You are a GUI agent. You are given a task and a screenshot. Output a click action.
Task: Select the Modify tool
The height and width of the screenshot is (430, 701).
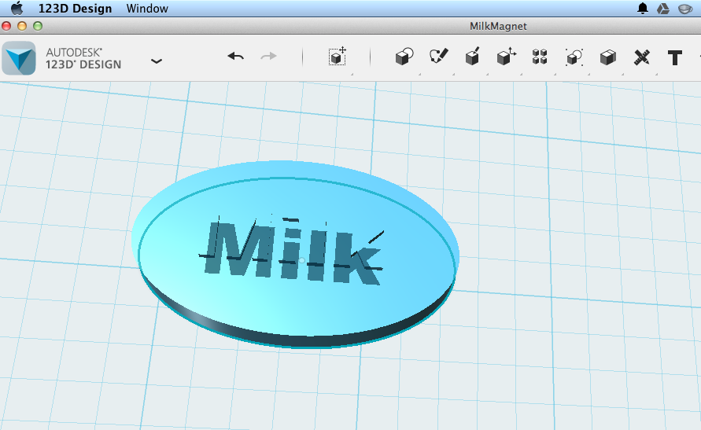pyautogui.click(x=506, y=57)
